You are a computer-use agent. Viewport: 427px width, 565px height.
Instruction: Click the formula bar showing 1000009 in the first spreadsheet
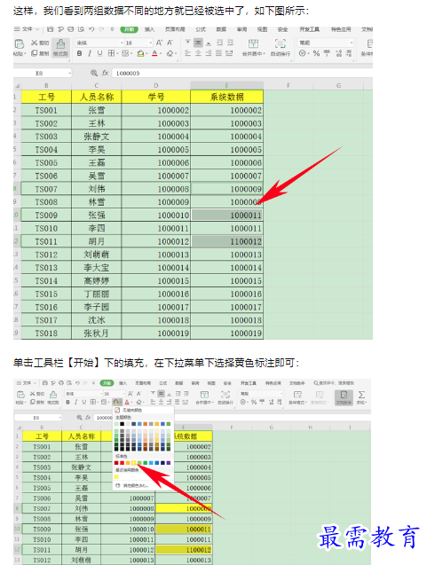tap(241, 73)
